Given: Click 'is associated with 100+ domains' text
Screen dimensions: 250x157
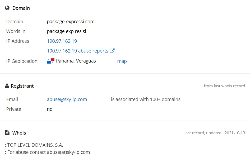Looking at the screenshot, I should [146, 99].
